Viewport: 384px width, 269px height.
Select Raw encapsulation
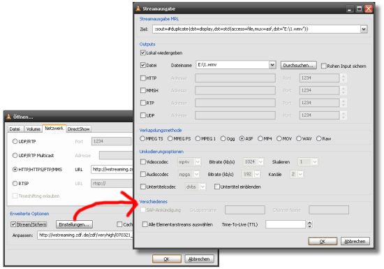point(318,138)
